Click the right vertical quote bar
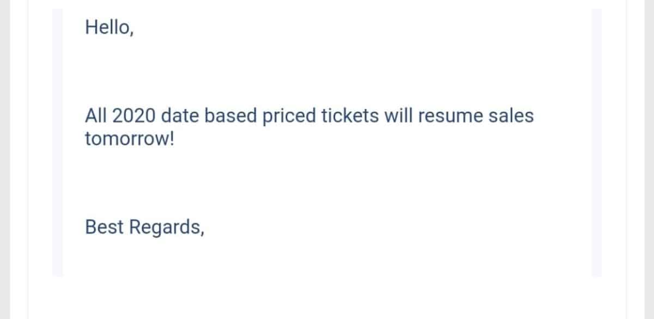Image resolution: width=654 pixels, height=319 pixels. [x=596, y=142]
